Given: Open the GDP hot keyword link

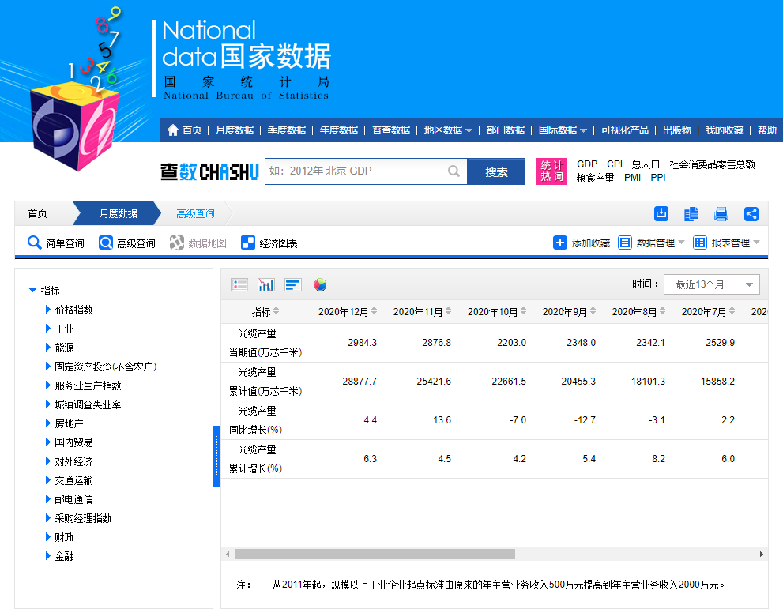Looking at the screenshot, I should (x=586, y=164).
